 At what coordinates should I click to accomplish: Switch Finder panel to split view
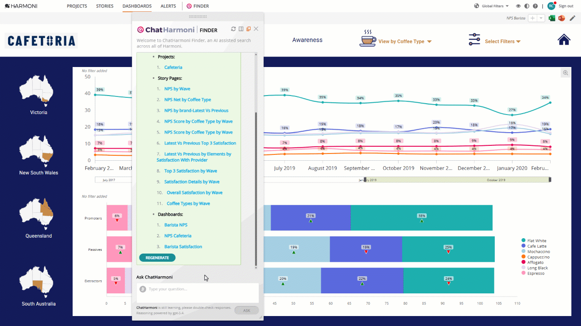(241, 29)
